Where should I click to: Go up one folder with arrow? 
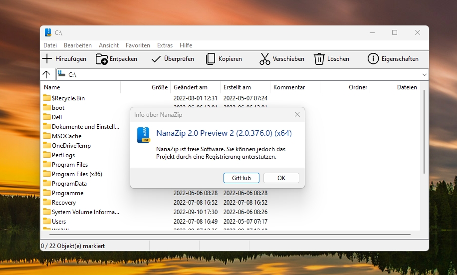point(46,74)
